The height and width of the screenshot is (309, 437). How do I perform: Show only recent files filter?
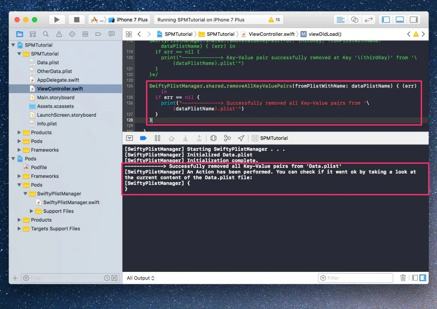107,278
